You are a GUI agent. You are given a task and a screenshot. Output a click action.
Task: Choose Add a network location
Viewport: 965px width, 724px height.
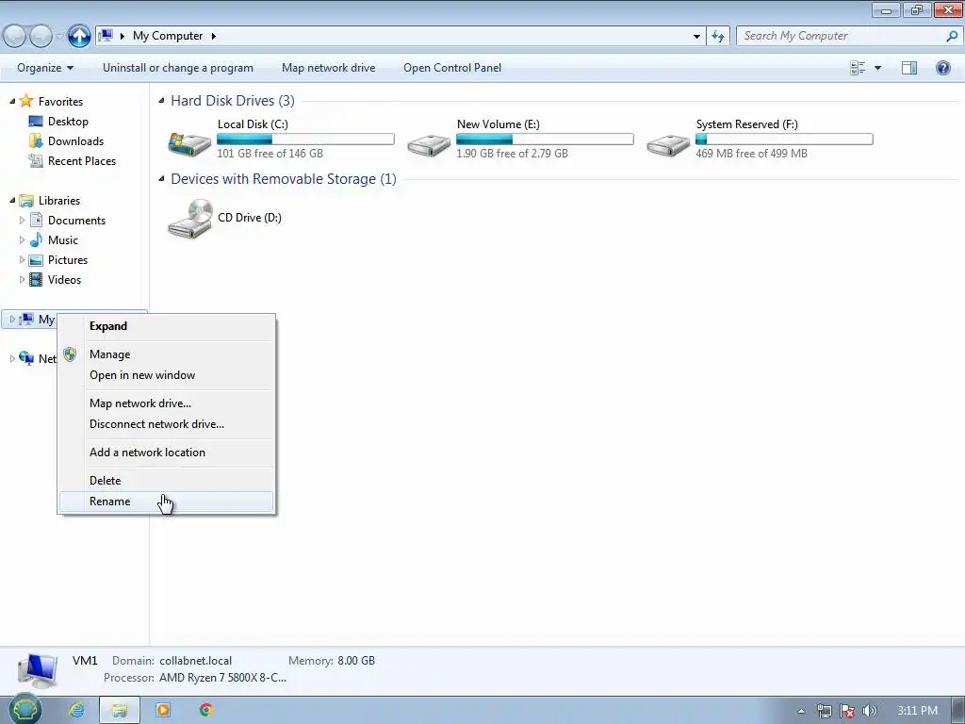pos(166,452)
